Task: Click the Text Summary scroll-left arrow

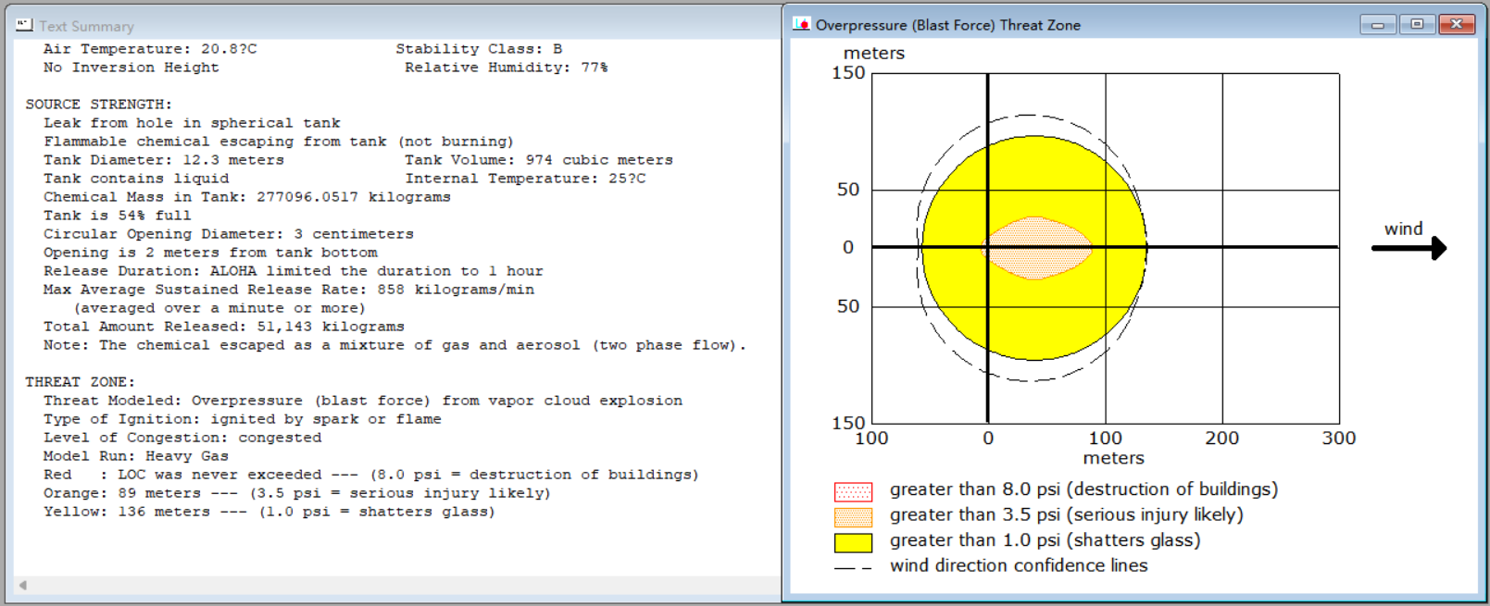Action: [22, 585]
